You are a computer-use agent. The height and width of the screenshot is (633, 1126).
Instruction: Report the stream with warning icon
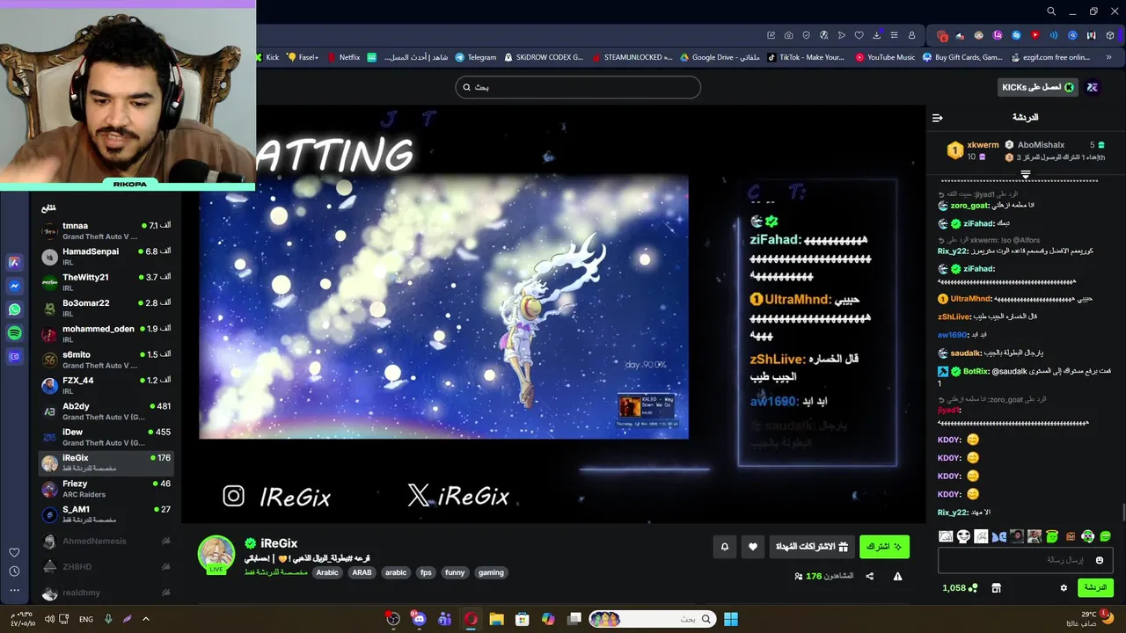coord(897,576)
